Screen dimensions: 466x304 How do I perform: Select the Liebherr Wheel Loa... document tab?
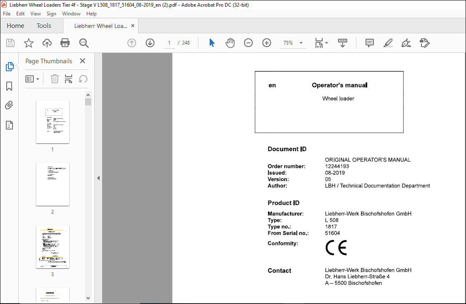point(100,26)
